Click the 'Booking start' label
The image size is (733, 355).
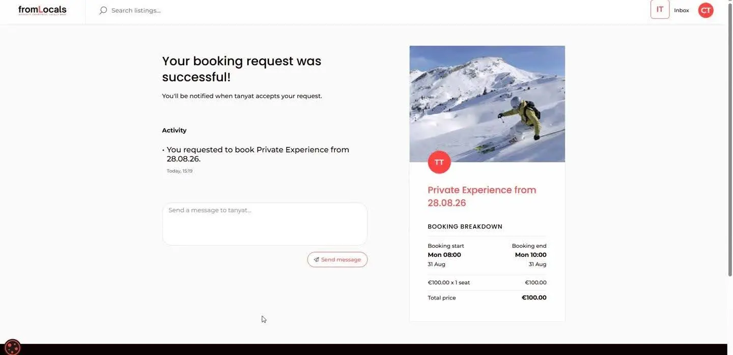click(x=446, y=246)
